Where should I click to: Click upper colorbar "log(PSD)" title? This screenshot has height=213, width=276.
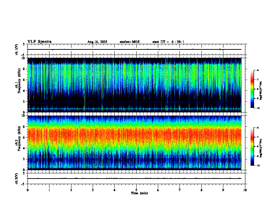pos(261,90)
